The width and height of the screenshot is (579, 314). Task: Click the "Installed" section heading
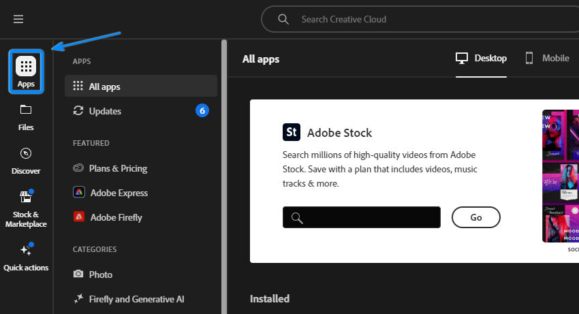270,299
